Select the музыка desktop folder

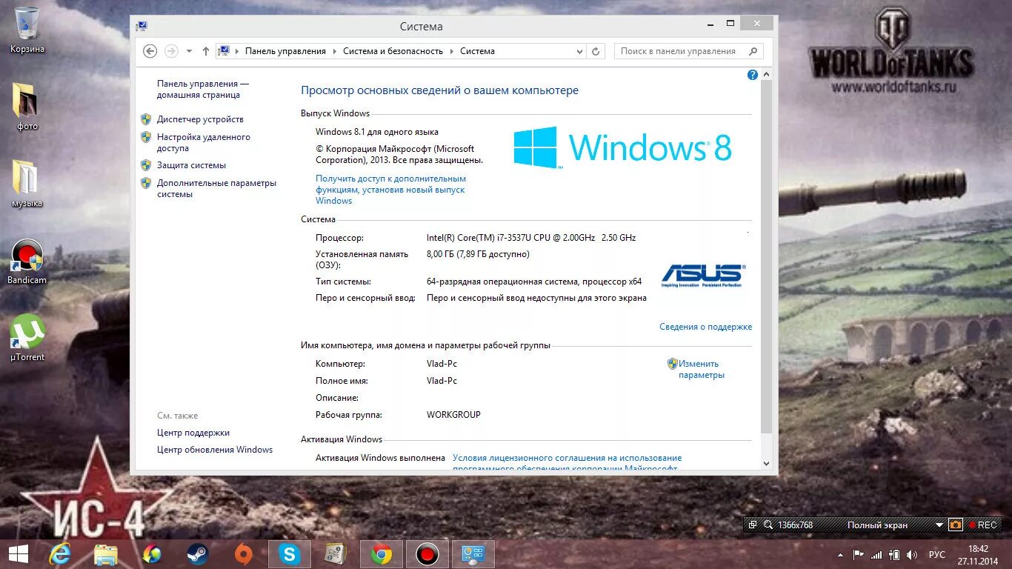pyautogui.click(x=27, y=184)
